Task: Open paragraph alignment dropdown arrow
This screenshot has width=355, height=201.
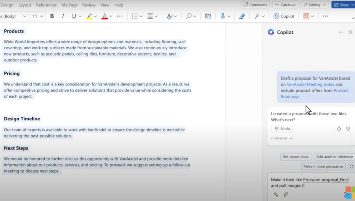Action: click(156, 17)
